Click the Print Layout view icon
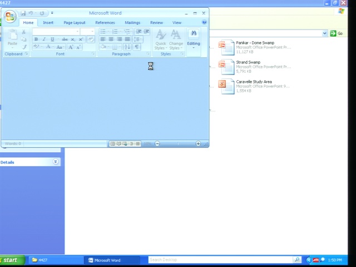This screenshot has width=356, height=267. point(112,144)
